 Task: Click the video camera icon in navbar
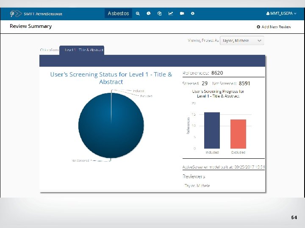(182, 14)
